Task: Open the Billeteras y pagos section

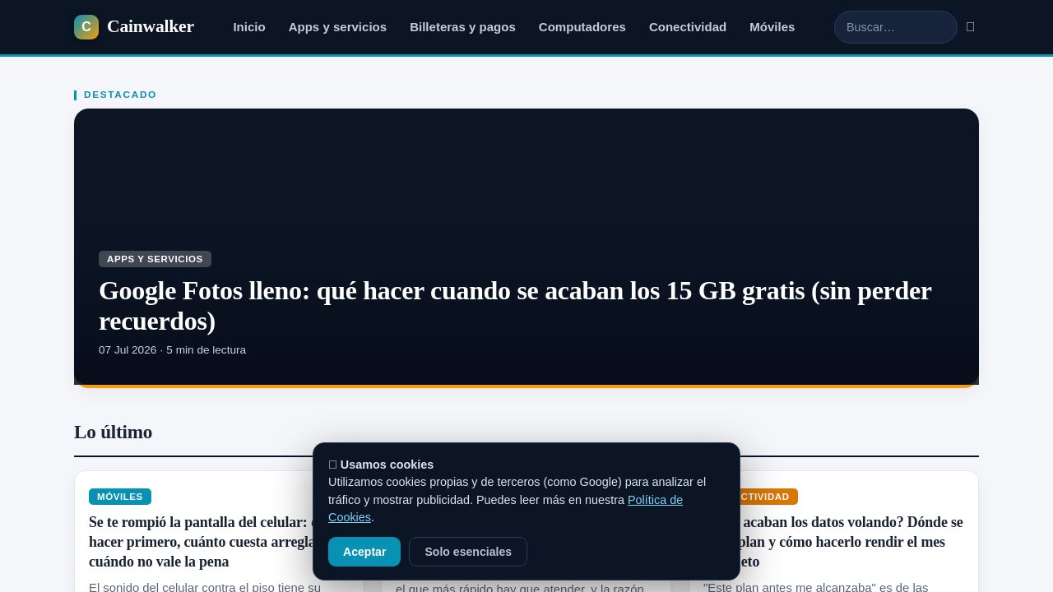Action: 462,27
